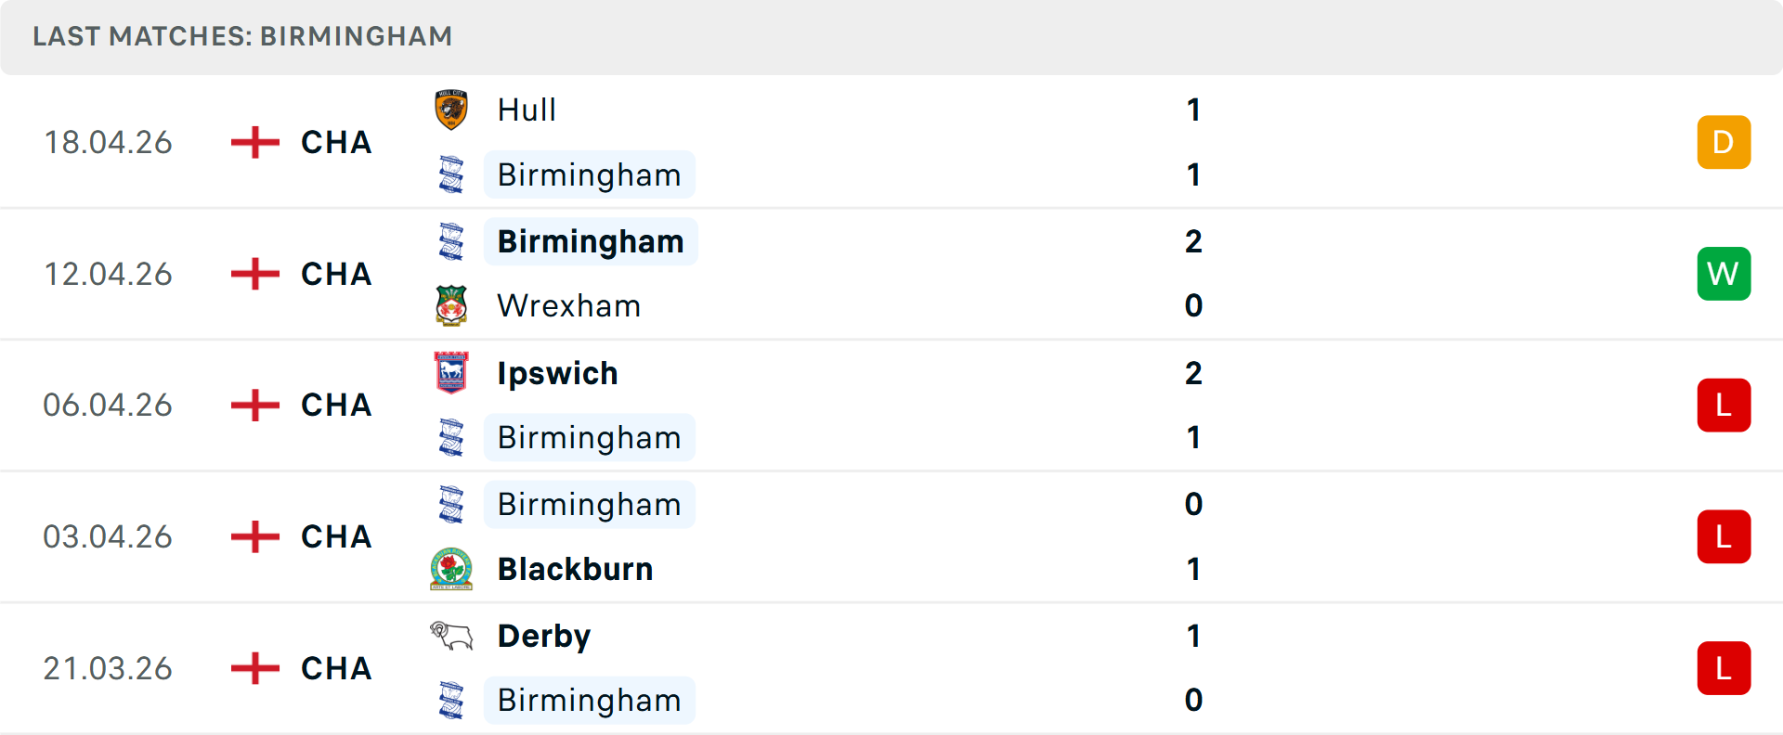The image size is (1783, 735).
Task: Click the red L badge for Ipswich match
Action: click(1724, 405)
